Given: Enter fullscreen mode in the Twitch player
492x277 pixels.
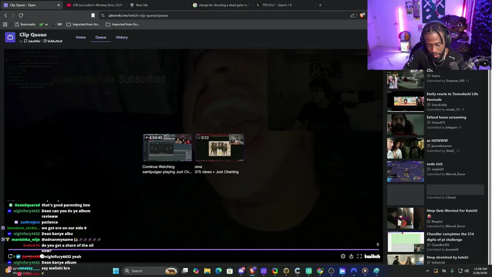Looking at the screenshot, I should (359, 256).
